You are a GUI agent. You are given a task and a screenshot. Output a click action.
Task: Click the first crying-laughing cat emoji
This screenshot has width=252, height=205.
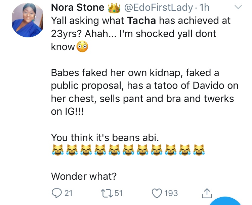pos(57,150)
